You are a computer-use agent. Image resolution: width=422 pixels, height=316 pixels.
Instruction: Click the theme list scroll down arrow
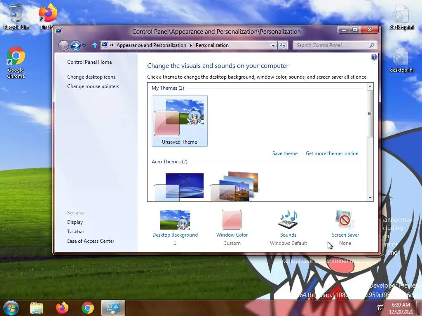pyautogui.click(x=370, y=198)
